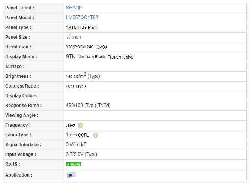Click the help icon beside CCFL lamp type
The height and width of the screenshot is (186, 249).
[x=95, y=135]
